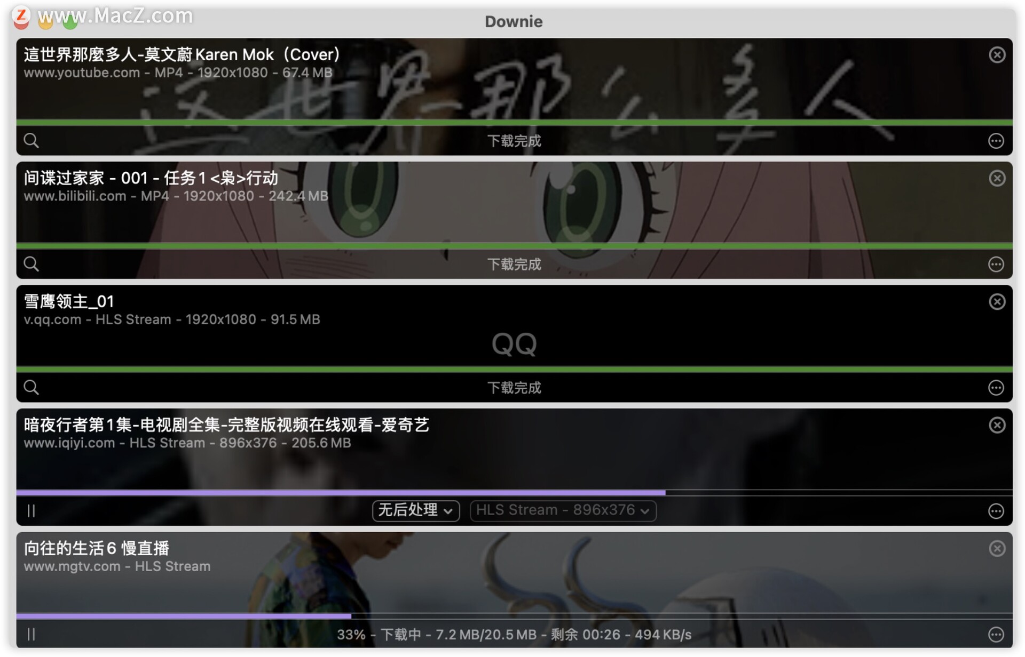Click the 暗夜行者第1集 purple progress bar
The image size is (1025, 657).
pos(514,493)
